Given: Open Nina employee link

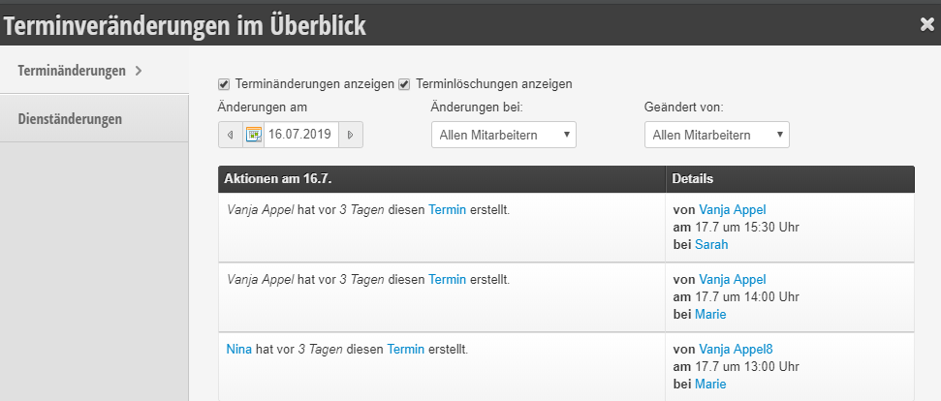Looking at the screenshot, I should click(x=239, y=349).
